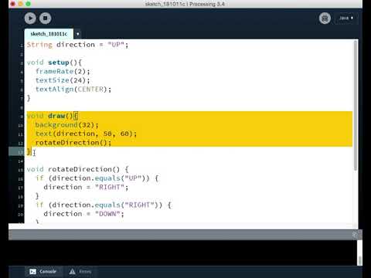Click the 'direction = "RIGHT";' line
This screenshot has width=371, height=278.
coord(86,187)
